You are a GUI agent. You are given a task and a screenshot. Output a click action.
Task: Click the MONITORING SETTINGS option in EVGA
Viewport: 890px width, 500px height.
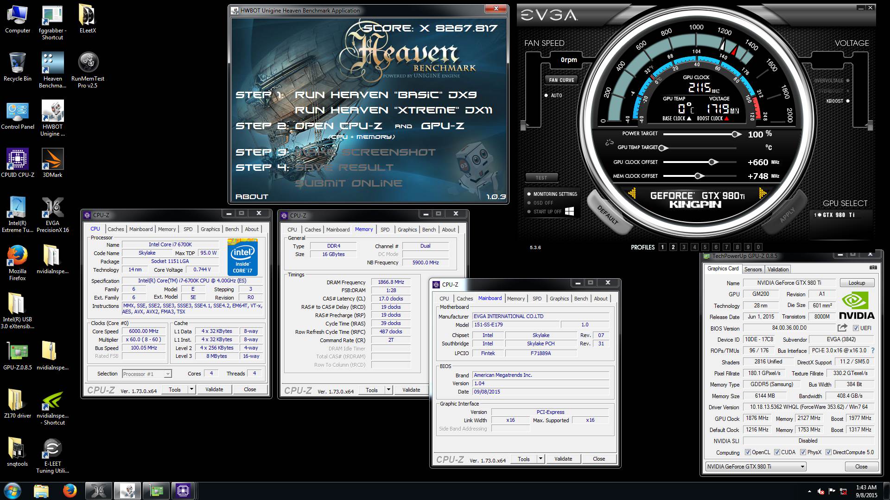552,194
